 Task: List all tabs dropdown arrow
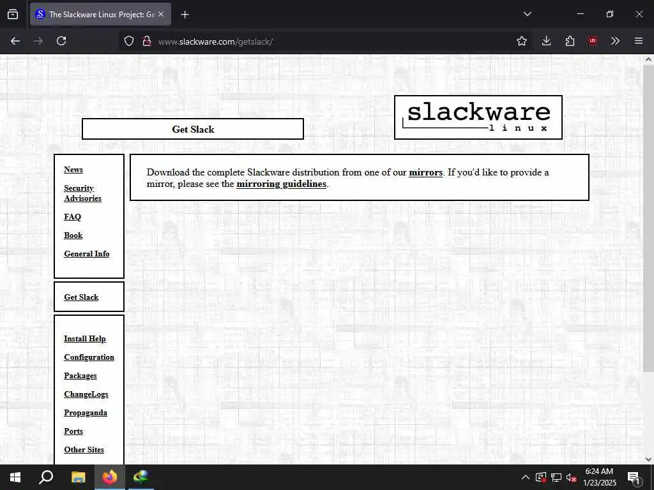[527, 14]
